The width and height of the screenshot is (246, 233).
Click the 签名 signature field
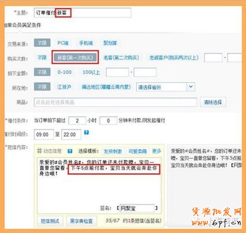click(x=137, y=208)
